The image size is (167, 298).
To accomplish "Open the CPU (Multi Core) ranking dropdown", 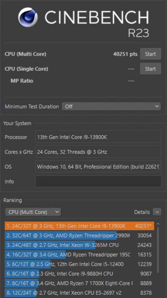I will coord(33,212).
